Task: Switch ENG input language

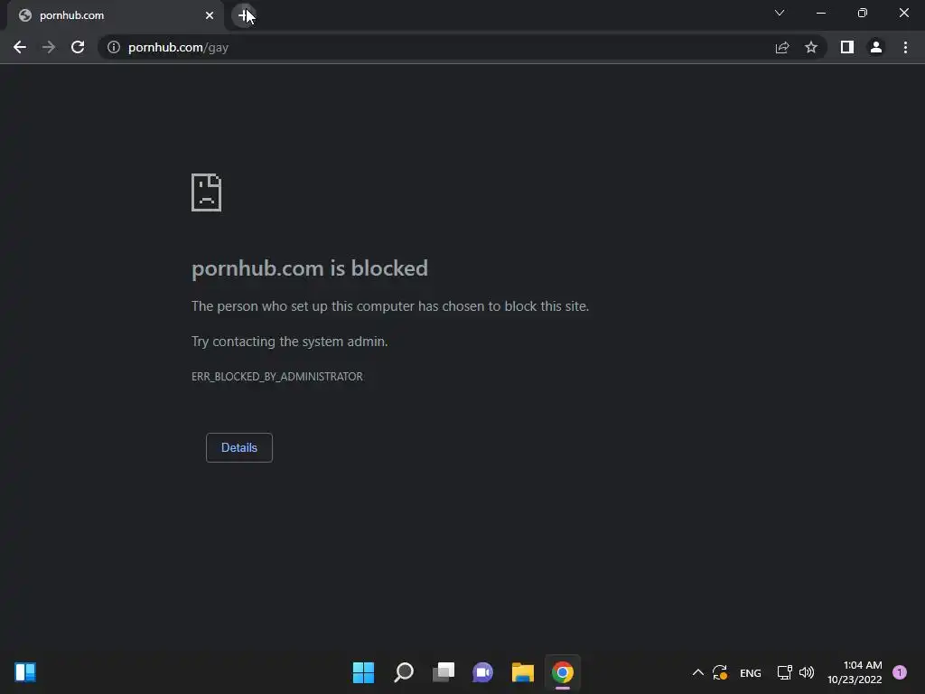Action: 751,672
